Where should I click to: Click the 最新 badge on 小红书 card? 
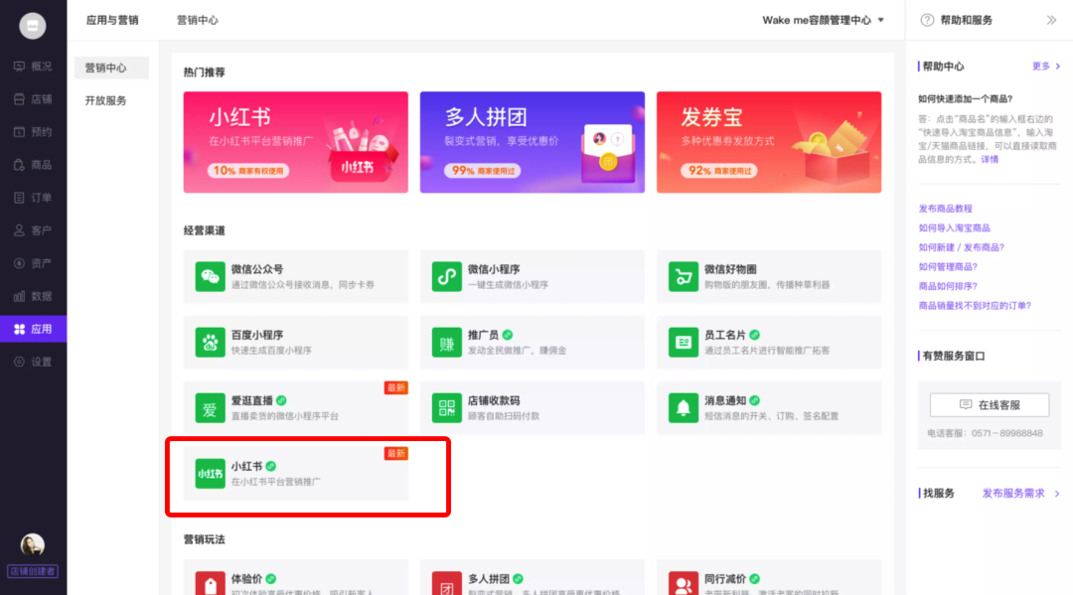pos(396,453)
